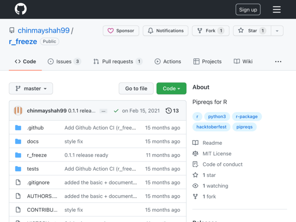This screenshot has width=296, height=222.
Task: Click the Sign up button
Action: tap(248, 9)
